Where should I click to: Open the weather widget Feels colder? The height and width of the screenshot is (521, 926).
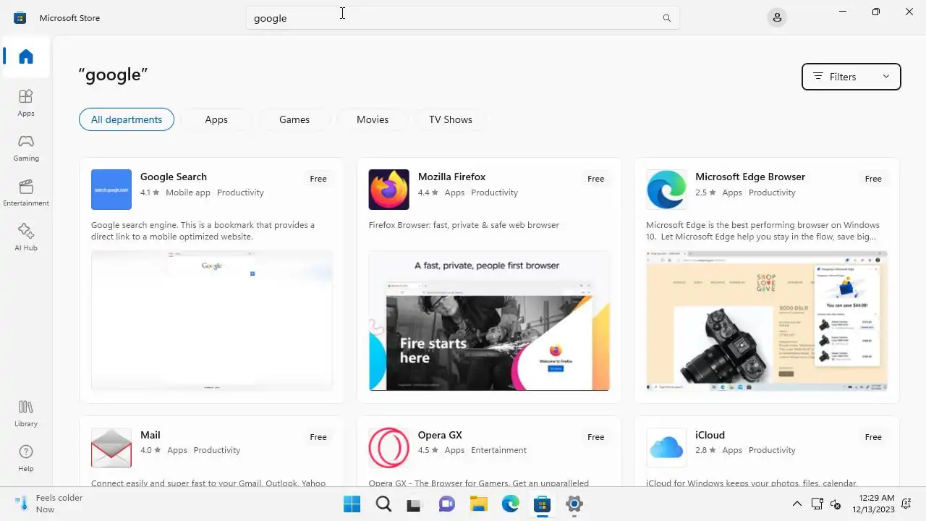49,504
